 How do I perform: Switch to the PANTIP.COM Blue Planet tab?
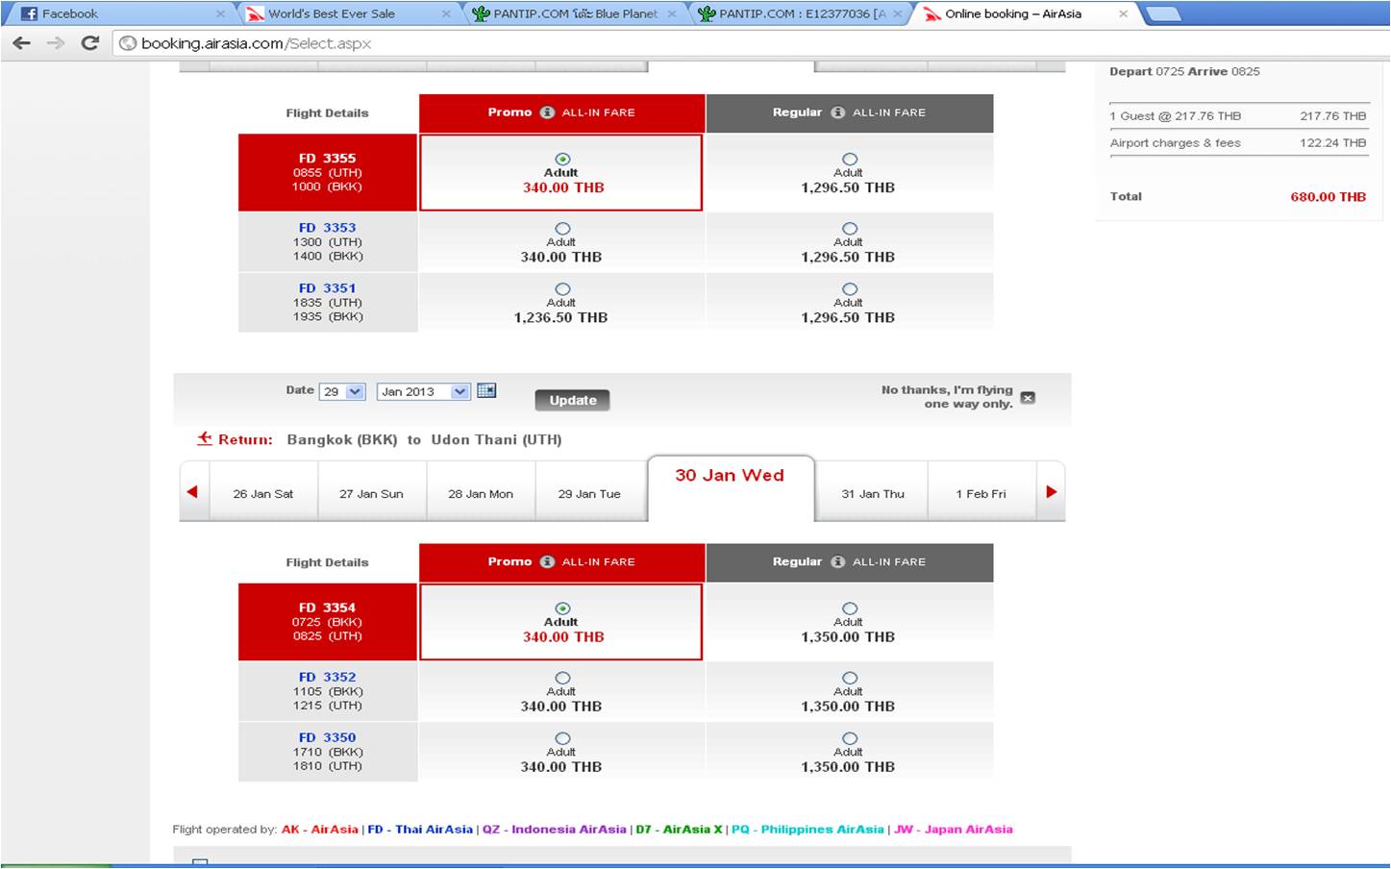tap(574, 14)
